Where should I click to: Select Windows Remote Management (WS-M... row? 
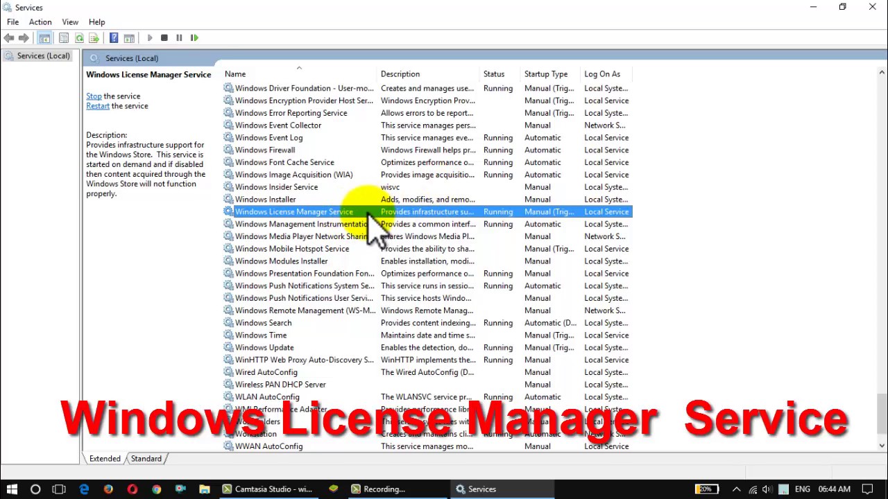(427, 310)
